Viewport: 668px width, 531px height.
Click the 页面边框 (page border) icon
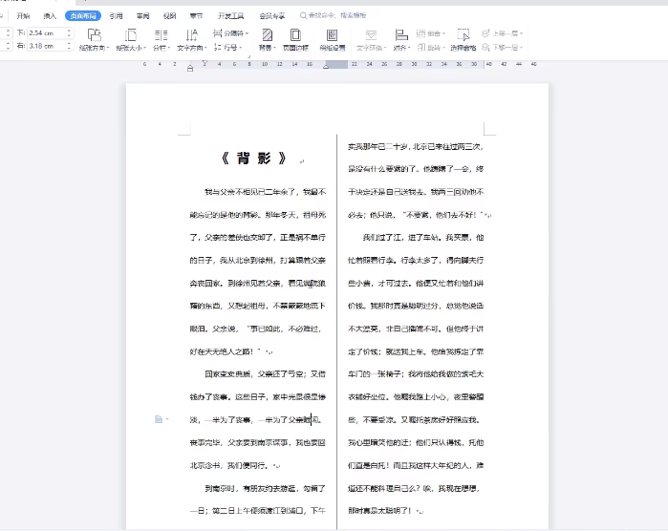(295, 35)
